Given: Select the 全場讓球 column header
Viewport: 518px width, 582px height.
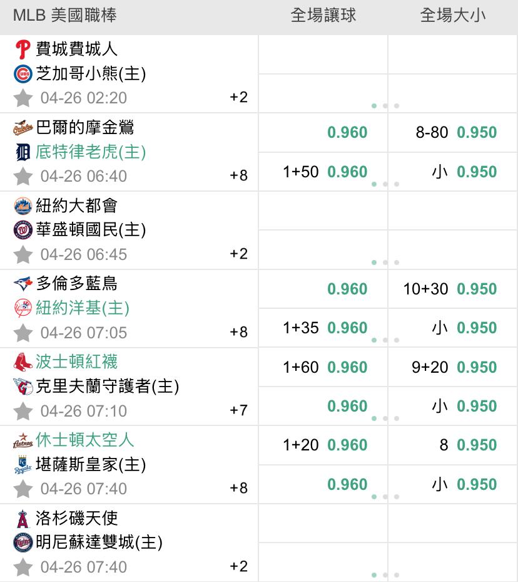Looking at the screenshot, I should (323, 16).
